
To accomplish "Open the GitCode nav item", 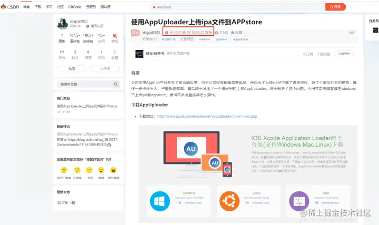I will (75, 7).
